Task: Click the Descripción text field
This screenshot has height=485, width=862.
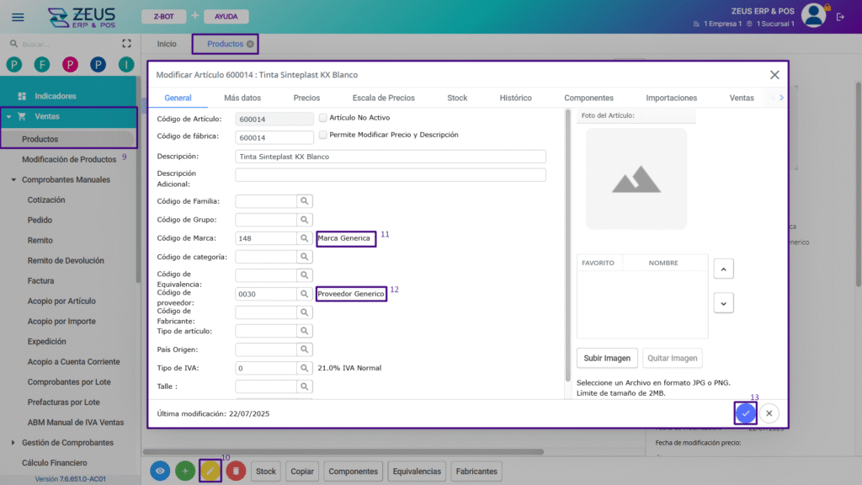Action: coord(391,157)
